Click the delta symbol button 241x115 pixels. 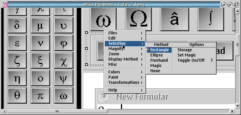coord(17,25)
